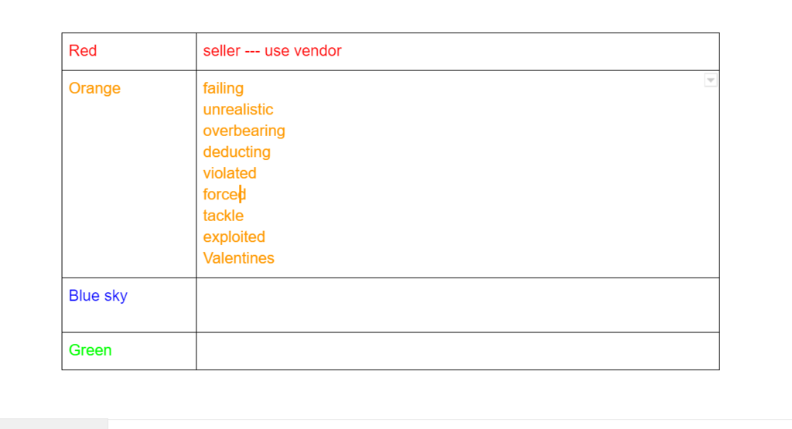
Task: Click the word 'overbearing'
Action: click(x=244, y=131)
